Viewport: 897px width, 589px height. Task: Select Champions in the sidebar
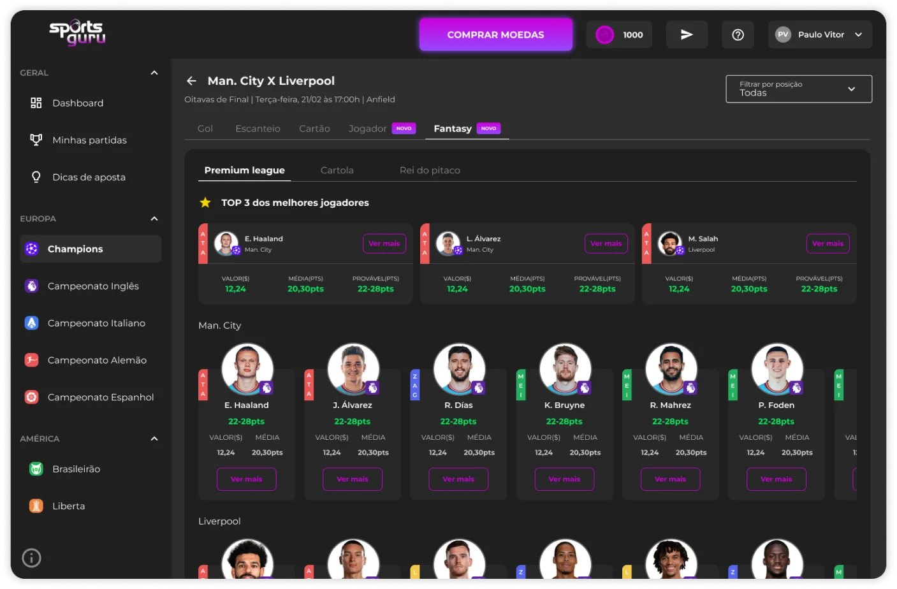(x=91, y=249)
